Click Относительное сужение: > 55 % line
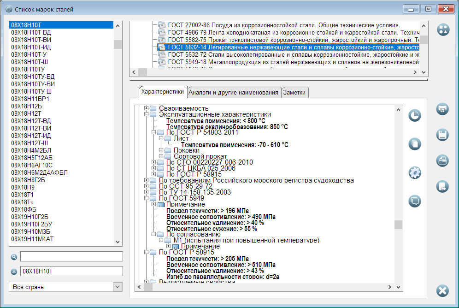This screenshot has width=459, height=308. click(x=212, y=229)
